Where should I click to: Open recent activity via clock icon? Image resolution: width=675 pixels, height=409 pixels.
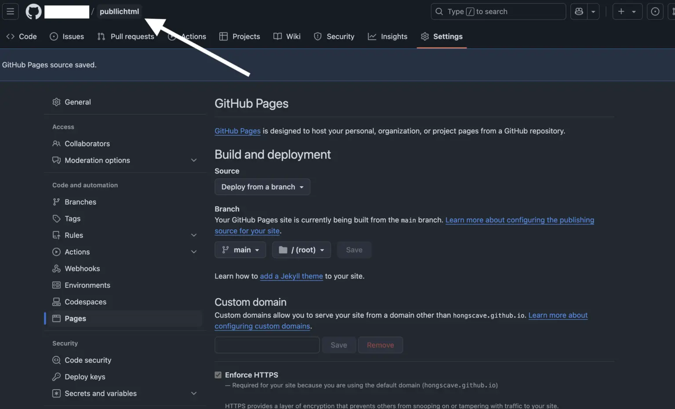click(x=655, y=11)
